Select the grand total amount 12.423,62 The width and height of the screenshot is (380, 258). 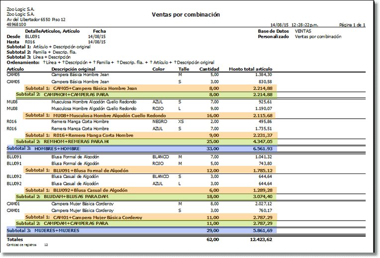259,239
